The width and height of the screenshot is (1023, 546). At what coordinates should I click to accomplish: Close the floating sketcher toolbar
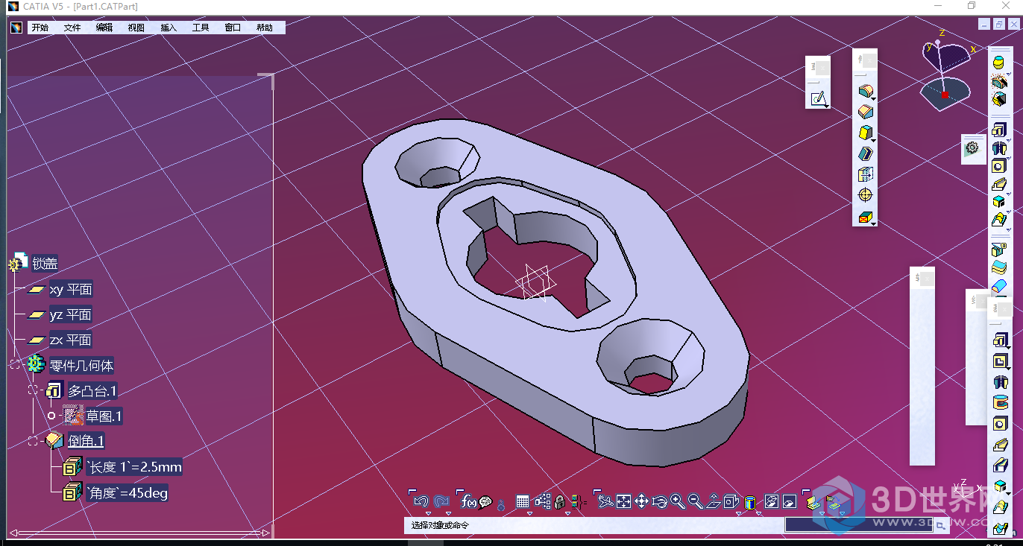(x=822, y=68)
